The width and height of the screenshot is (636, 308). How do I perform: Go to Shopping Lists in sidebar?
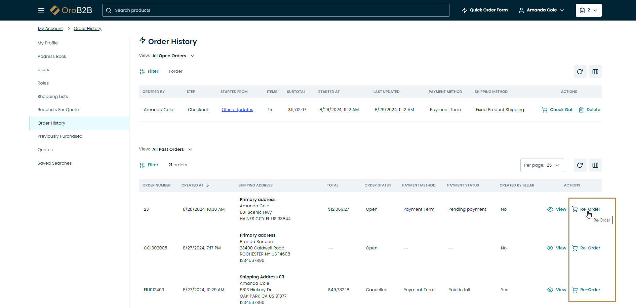click(x=53, y=97)
